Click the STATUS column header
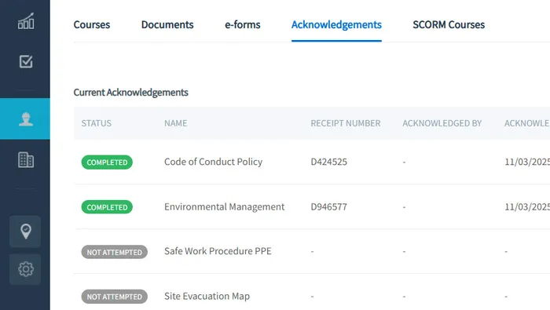 click(x=97, y=123)
